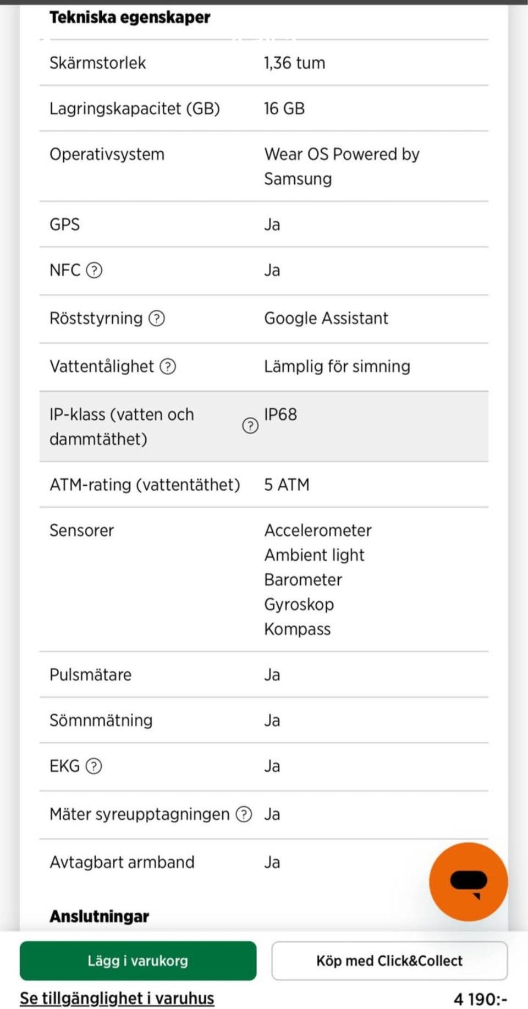Select the IP-klass highlighted row

coord(264,426)
